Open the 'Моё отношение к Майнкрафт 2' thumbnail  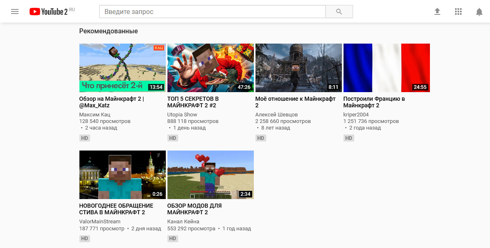tap(298, 68)
